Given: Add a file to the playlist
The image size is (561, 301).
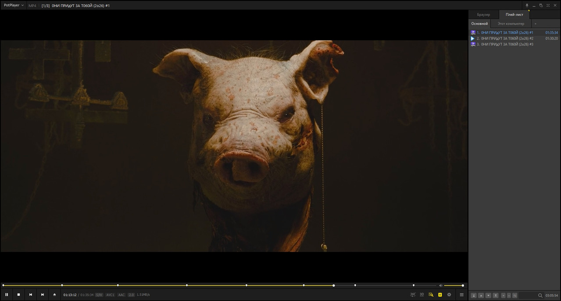Looking at the screenshot, I should 504,295.
